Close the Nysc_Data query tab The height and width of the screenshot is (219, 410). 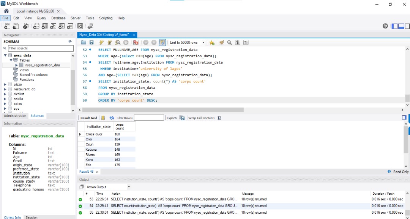pos(134,35)
